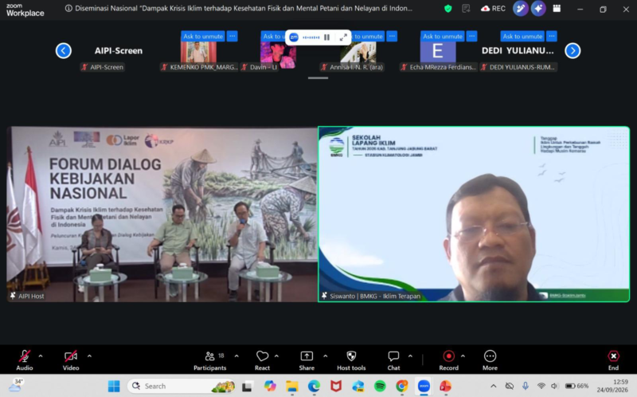Open React emoji reactions

[262, 360]
